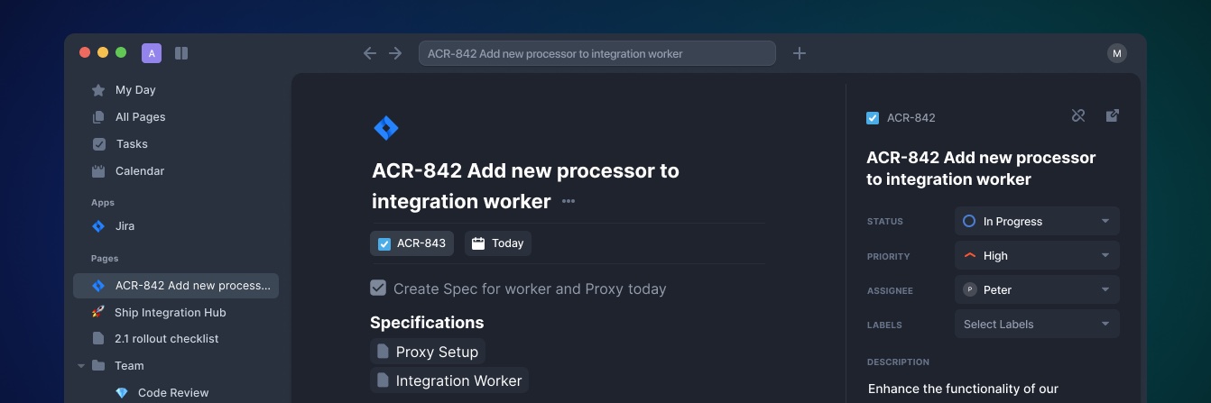Screen dimensions: 1211x403
Task: Open the Proxy Setup page link
Action: [428, 352]
